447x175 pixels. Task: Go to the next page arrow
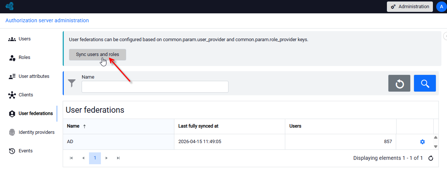point(106,158)
